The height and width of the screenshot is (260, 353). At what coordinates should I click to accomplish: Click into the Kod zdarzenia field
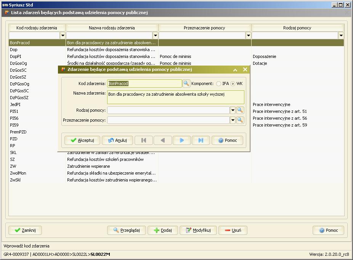point(144,83)
